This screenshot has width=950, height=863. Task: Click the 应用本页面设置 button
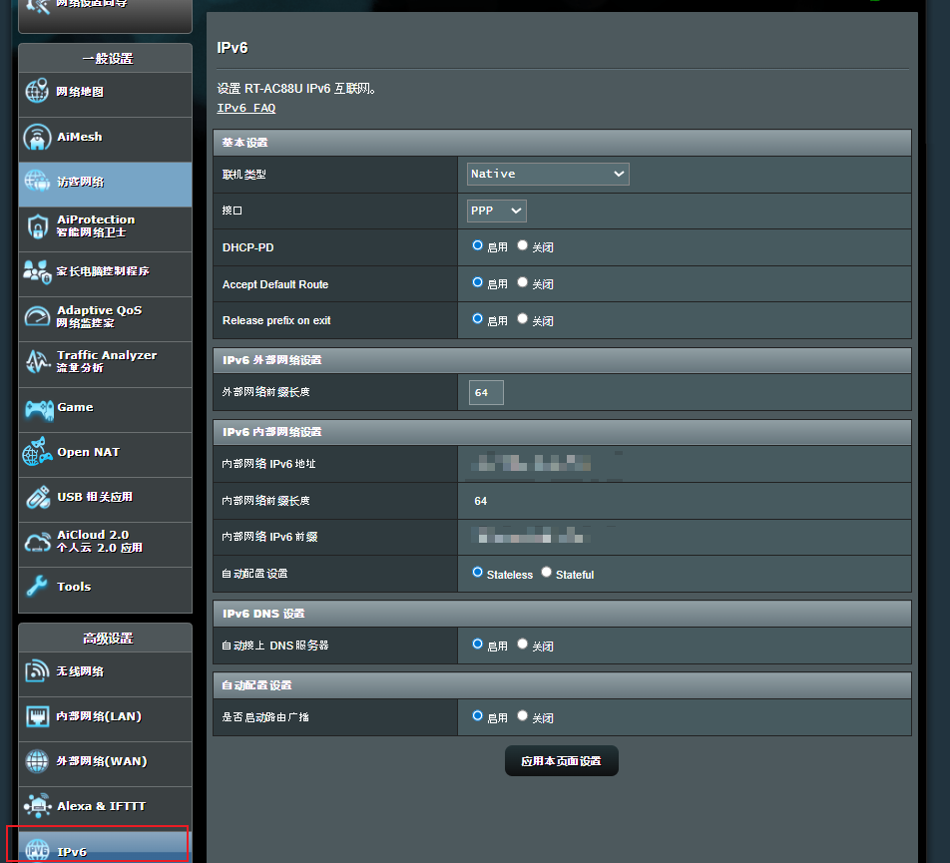561,759
